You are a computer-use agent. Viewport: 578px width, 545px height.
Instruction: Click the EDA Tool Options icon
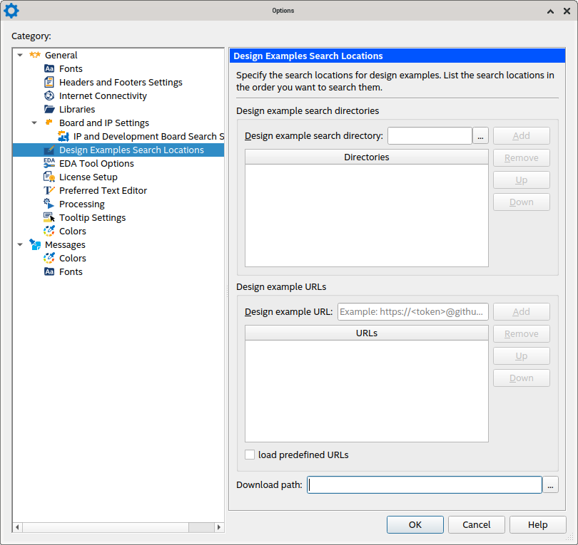pyautogui.click(x=49, y=163)
